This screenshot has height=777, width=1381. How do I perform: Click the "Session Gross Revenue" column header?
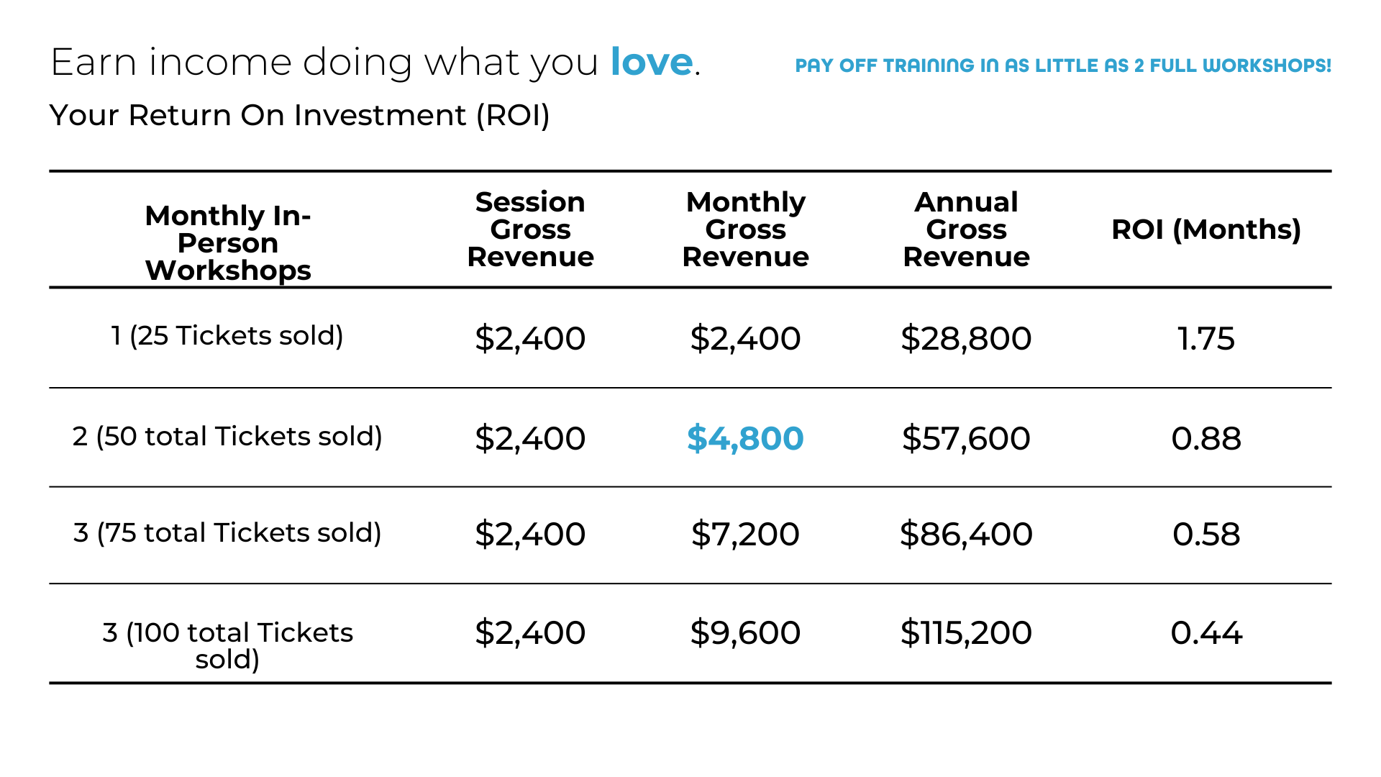(530, 229)
